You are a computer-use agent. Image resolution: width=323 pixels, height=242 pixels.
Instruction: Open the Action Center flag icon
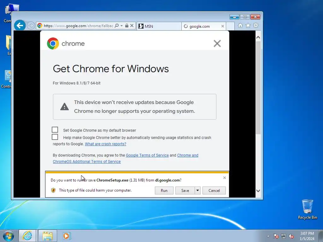(276, 236)
